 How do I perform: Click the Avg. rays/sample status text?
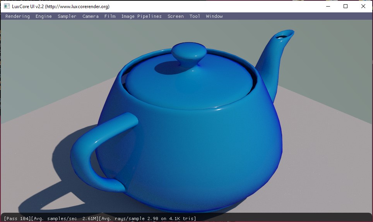(147, 219)
